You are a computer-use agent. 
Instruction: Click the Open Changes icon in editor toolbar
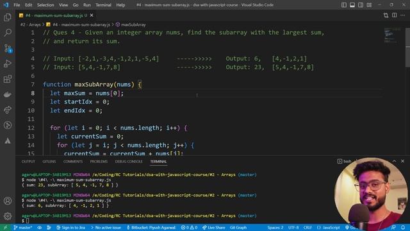tap(386, 15)
